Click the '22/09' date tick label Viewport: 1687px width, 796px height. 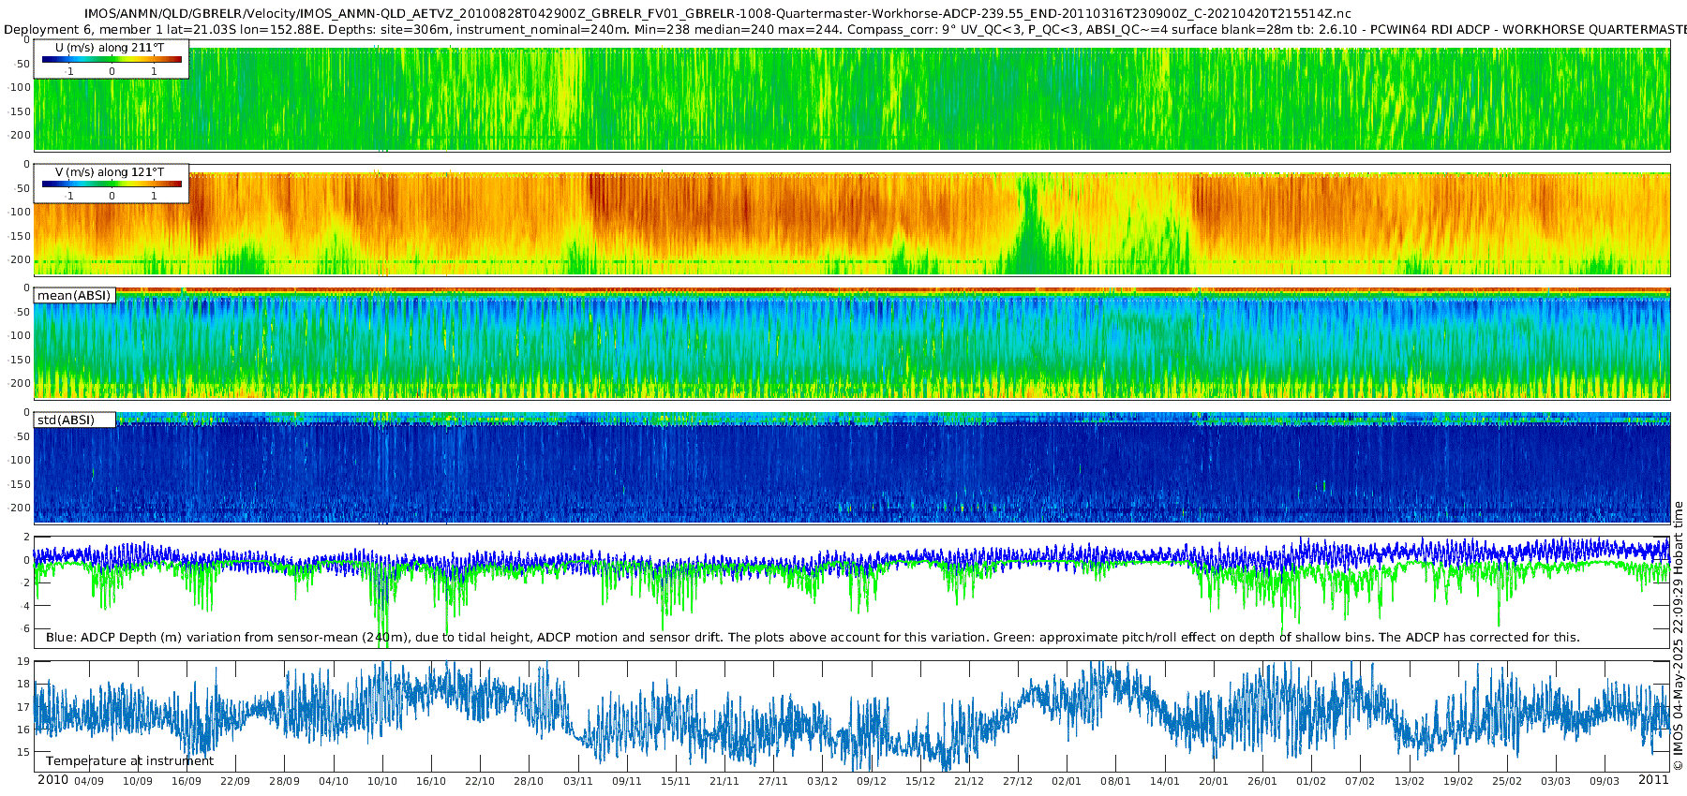[x=235, y=781]
